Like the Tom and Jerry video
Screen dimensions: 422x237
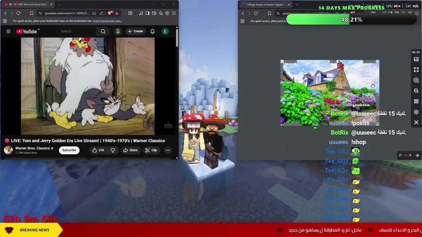click(x=98, y=150)
